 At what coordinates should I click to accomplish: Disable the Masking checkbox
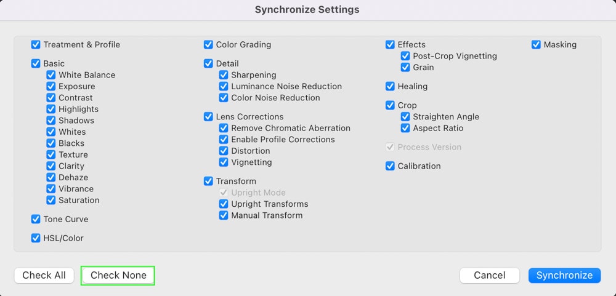coord(536,45)
